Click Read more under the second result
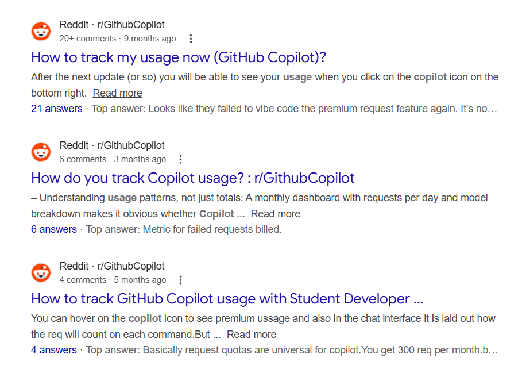Viewport: 526px width, 369px height. (x=275, y=213)
